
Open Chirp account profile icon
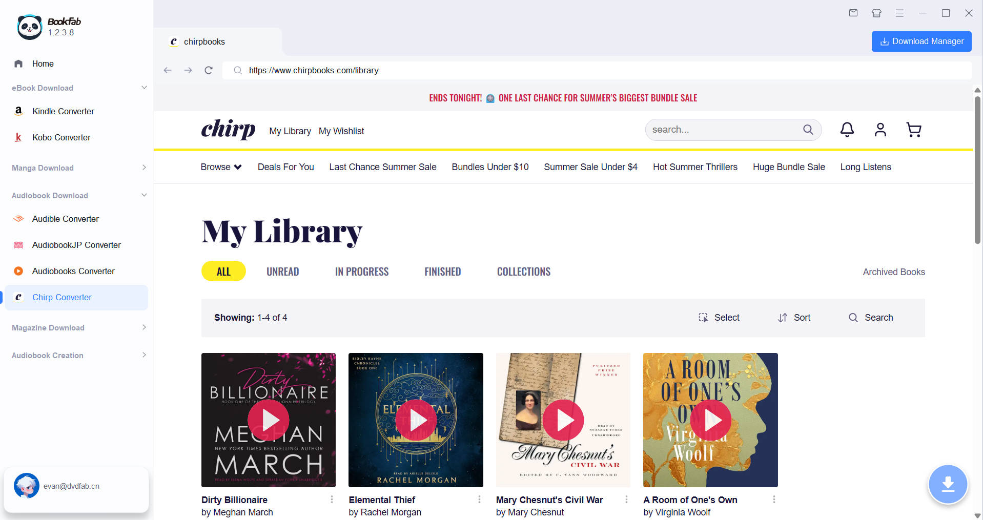click(880, 130)
